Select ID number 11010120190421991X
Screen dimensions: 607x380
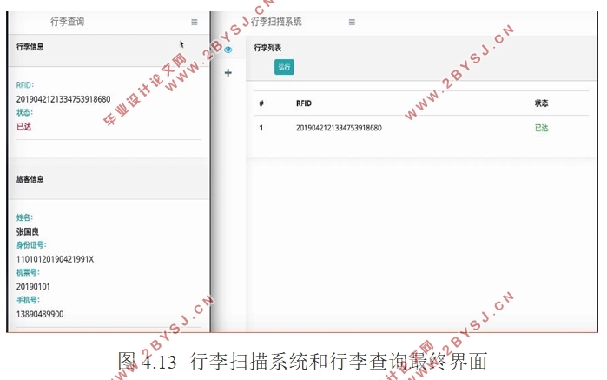tap(55, 259)
